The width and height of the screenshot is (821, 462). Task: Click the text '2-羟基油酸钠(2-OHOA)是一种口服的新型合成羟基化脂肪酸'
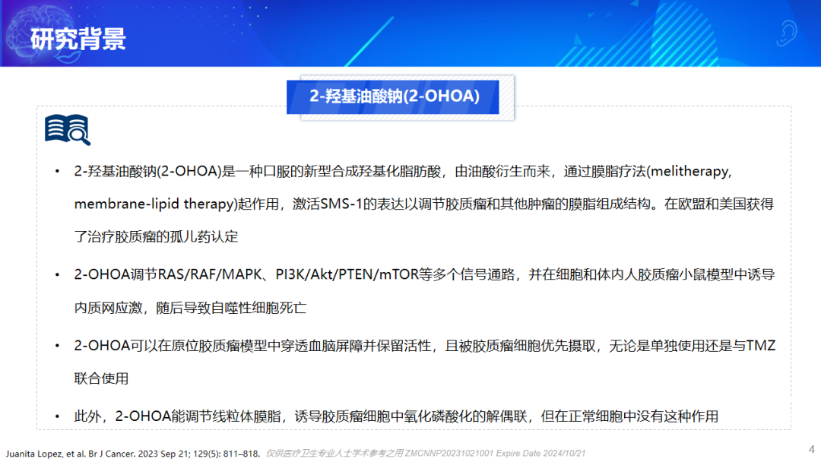[x=258, y=171]
